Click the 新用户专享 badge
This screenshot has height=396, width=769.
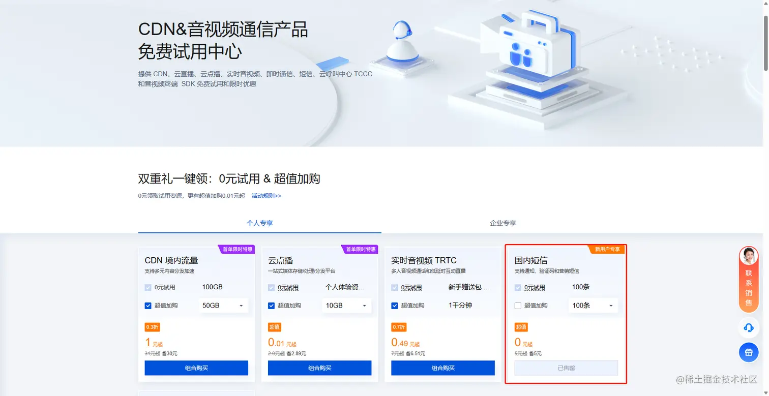(607, 249)
